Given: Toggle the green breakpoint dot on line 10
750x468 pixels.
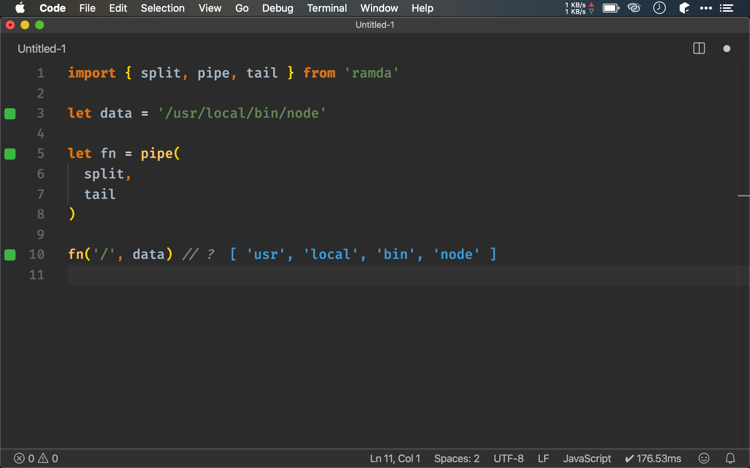Looking at the screenshot, I should 10,254.
